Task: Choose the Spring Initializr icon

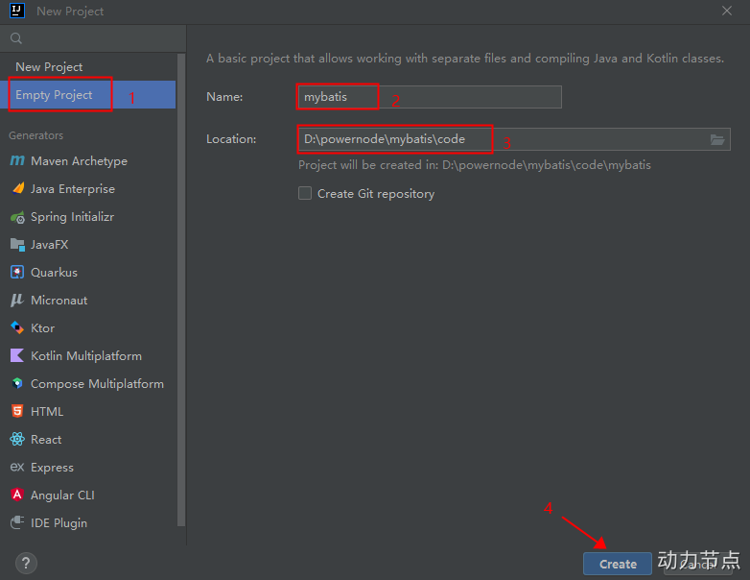Action: point(17,217)
